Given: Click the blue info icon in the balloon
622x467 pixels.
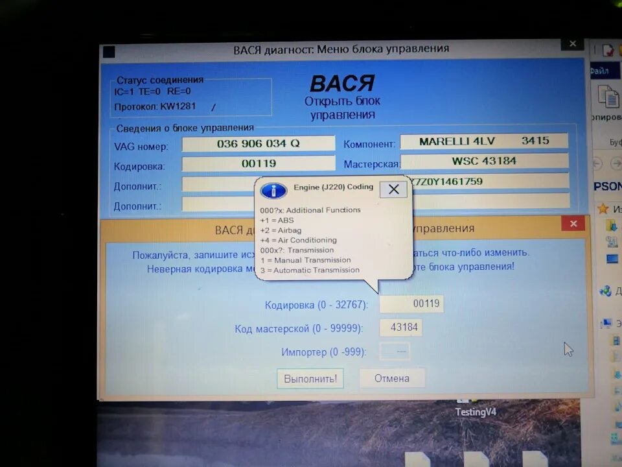Looking at the screenshot, I should point(273,191).
